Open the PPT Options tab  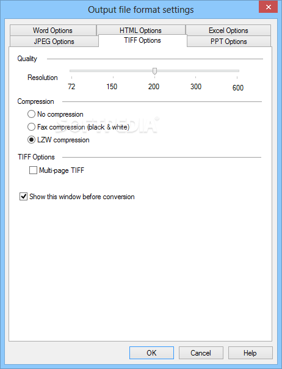[x=229, y=42]
